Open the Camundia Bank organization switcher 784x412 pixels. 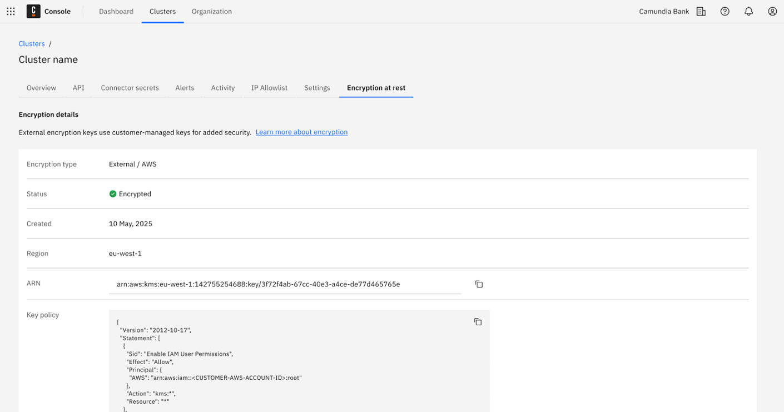pyautogui.click(x=663, y=11)
